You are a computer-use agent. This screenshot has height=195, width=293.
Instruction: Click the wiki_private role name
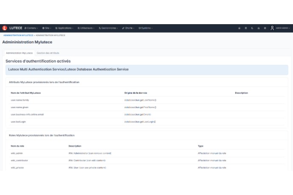17,167
